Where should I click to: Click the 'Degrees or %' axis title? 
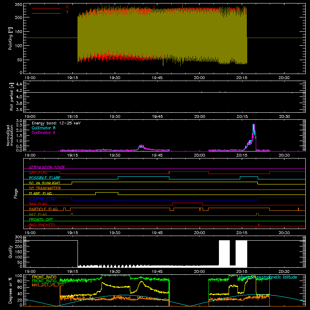pos(10,290)
